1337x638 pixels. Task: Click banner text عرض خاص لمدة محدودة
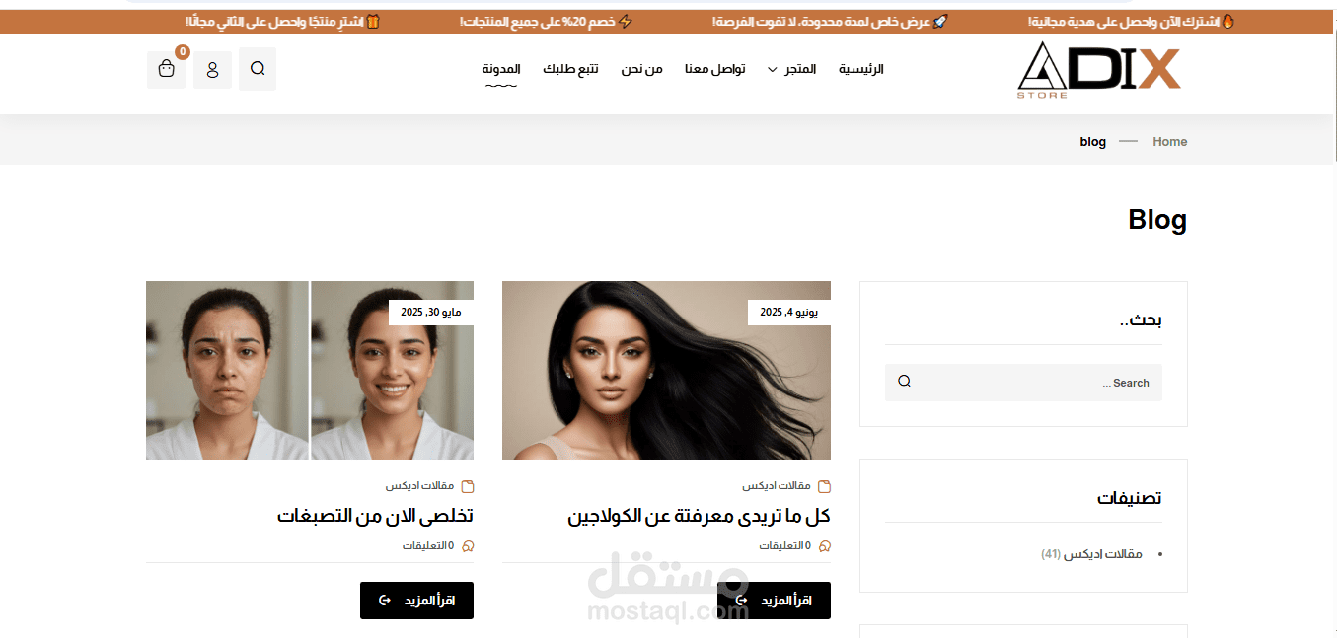[x=830, y=21]
